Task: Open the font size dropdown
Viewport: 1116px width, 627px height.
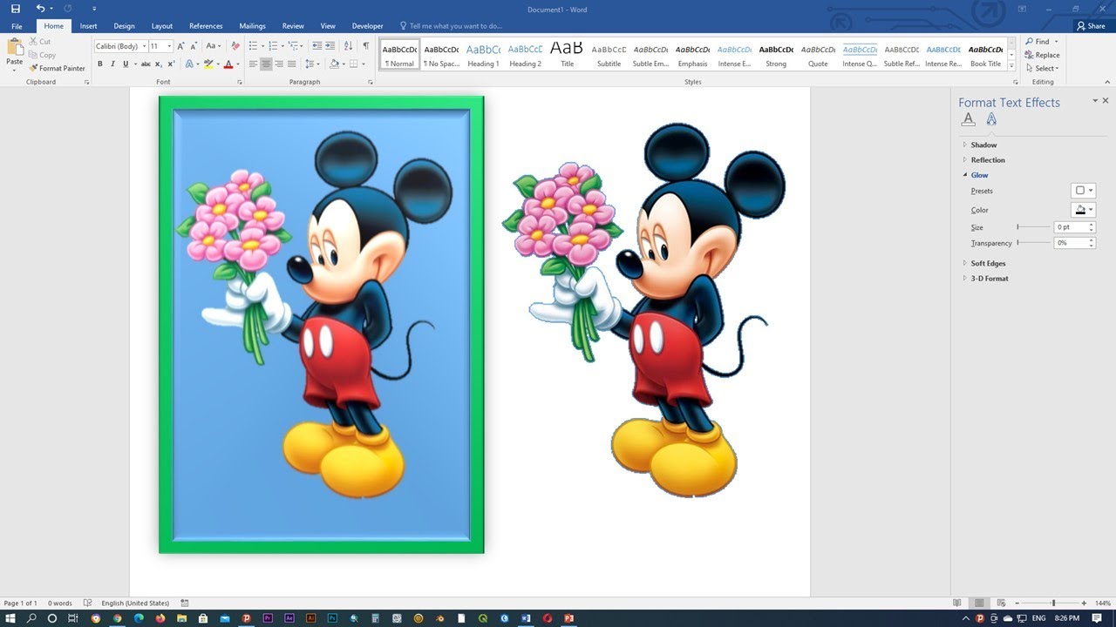Action: coord(169,46)
